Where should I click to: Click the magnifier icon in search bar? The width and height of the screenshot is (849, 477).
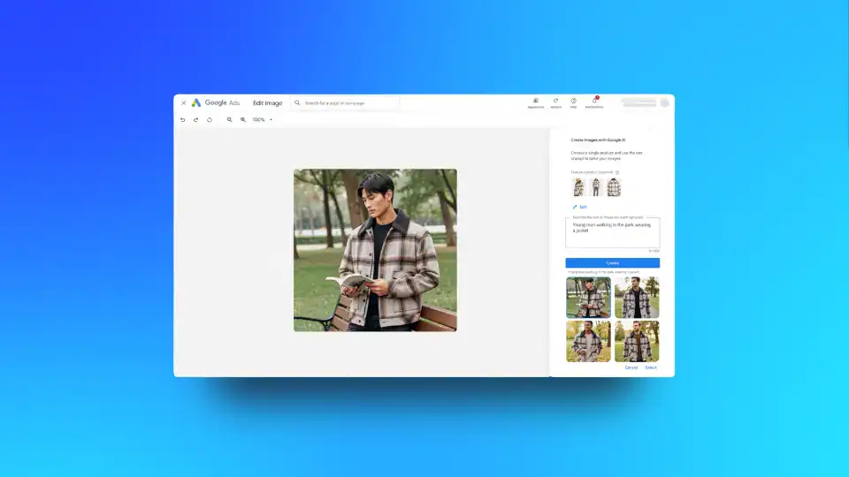point(297,102)
